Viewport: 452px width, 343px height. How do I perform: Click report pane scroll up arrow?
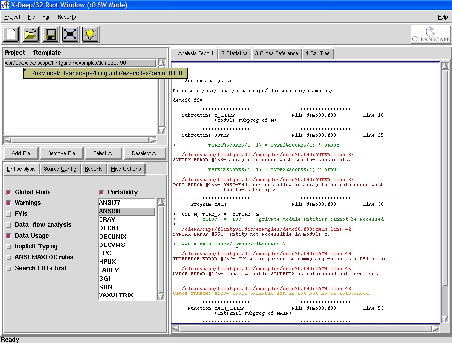445,66
